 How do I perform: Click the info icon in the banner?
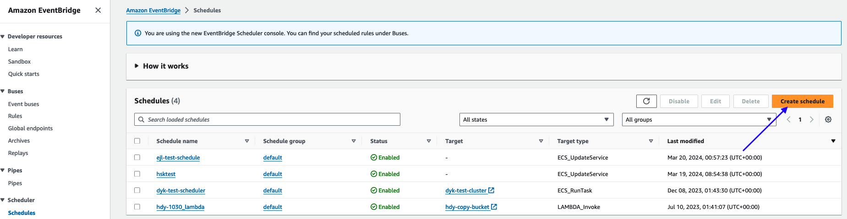coord(137,33)
